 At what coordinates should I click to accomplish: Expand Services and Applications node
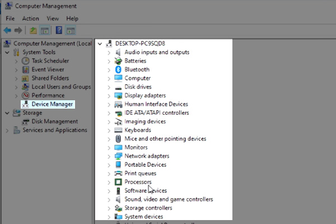[7, 130]
